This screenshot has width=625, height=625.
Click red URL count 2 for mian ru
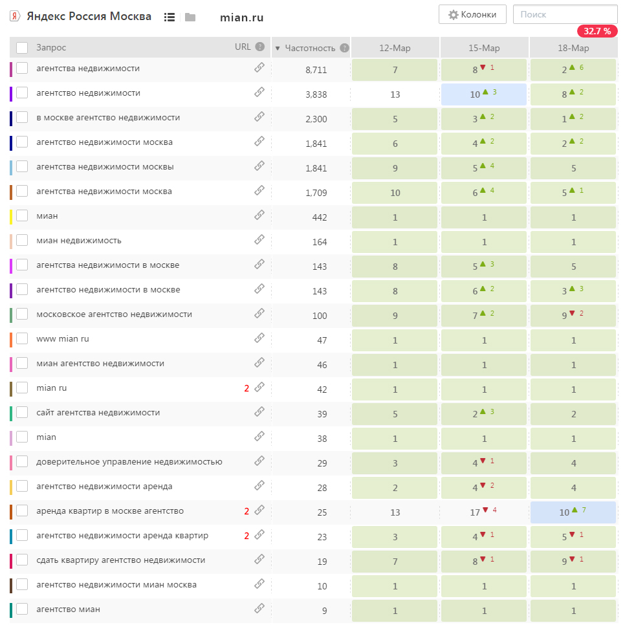click(247, 388)
